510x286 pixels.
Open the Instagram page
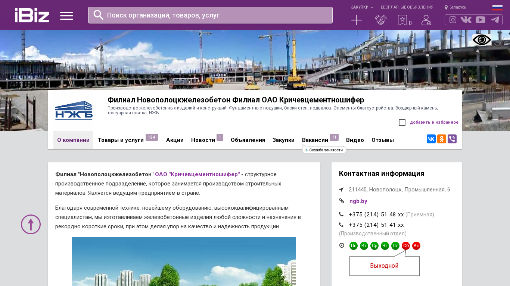[453, 20]
